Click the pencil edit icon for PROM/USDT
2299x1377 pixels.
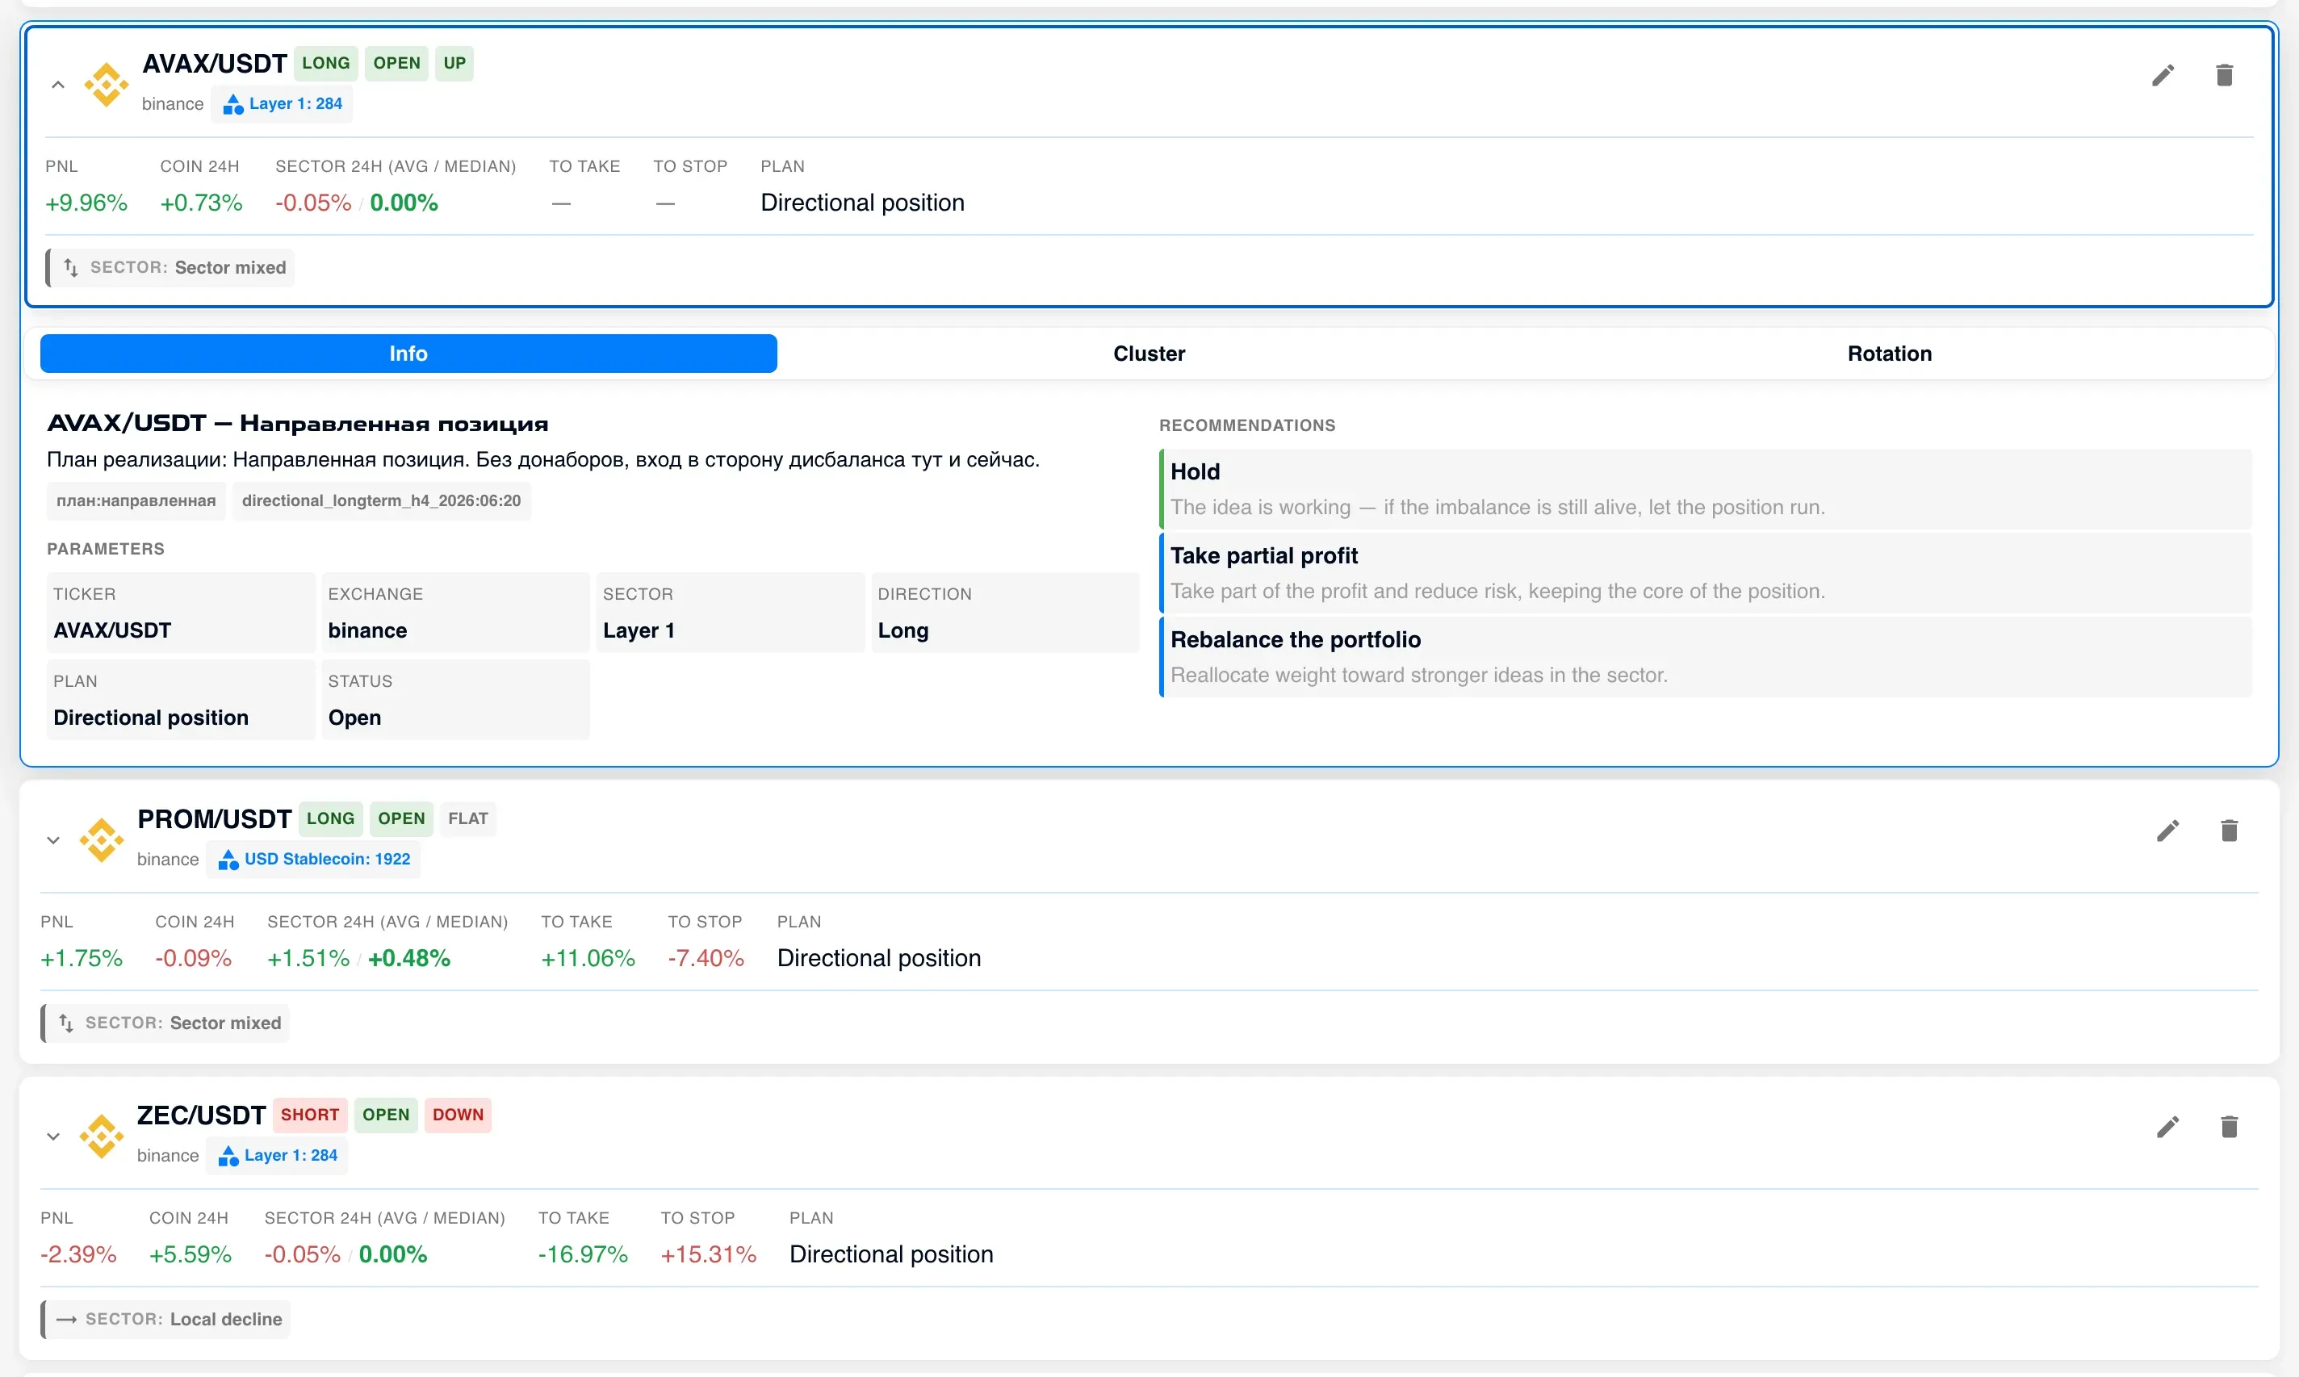(x=2167, y=831)
